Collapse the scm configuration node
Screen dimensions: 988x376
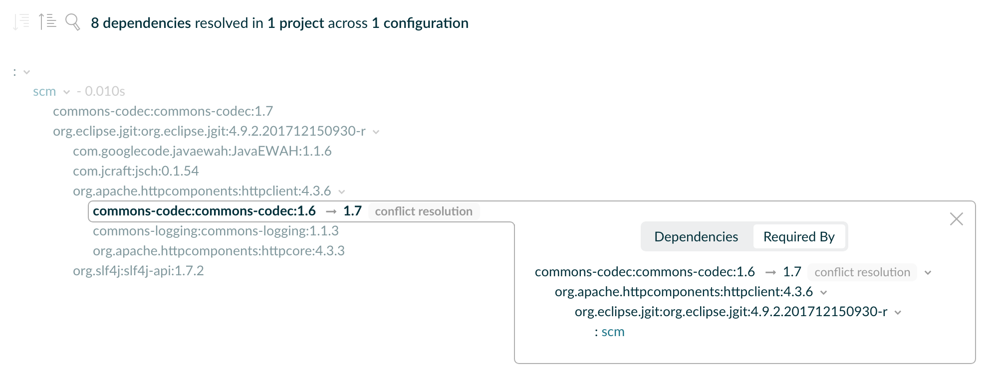point(66,92)
